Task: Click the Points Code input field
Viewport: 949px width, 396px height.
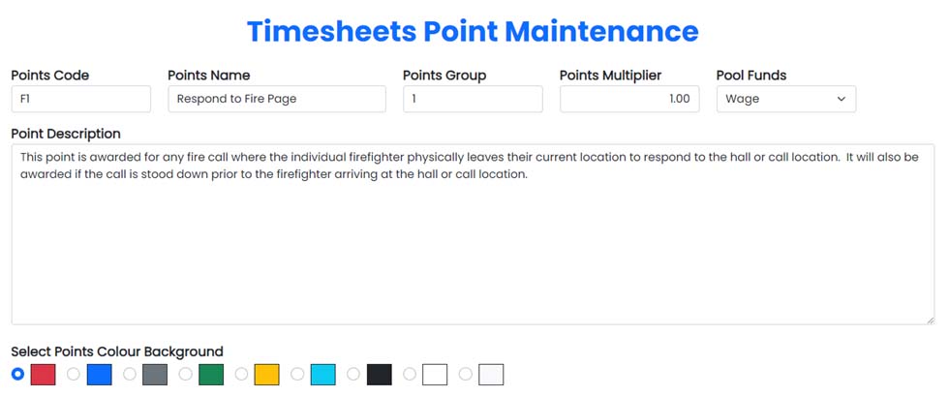Action: [x=80, y=99]
